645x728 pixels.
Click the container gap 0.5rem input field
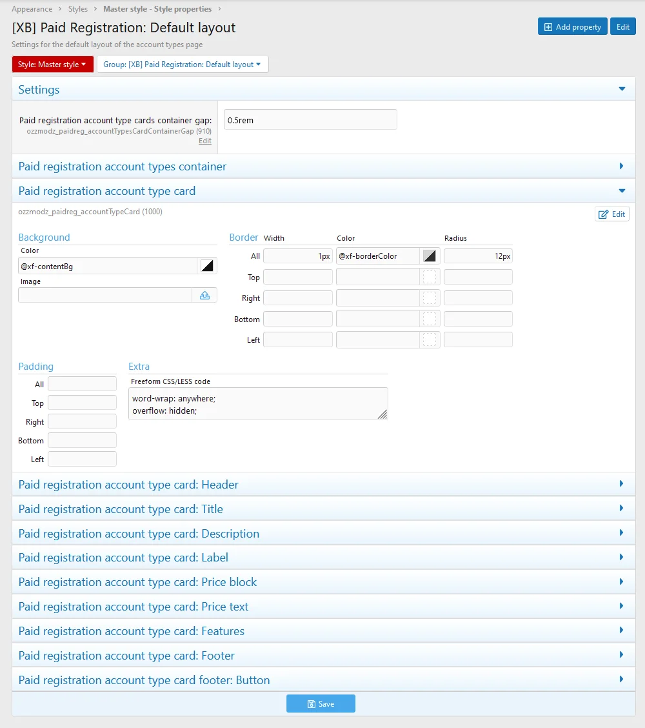click(310, 120)
